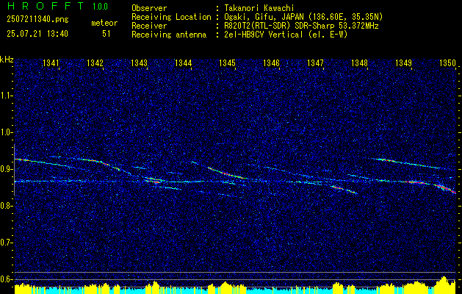Click the 1348 time marker
This screenshot has width=462, height=294.
(x=359, y=62)
